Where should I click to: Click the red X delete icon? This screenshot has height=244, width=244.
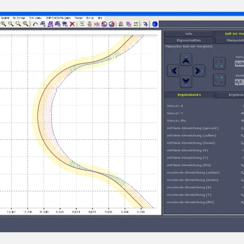coord(72,24)
